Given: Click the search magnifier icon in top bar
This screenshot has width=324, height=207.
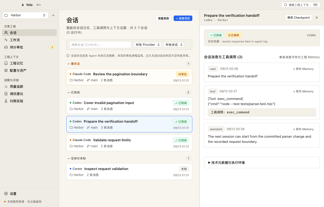Looking at the screenshot, I should coord(285,5).
